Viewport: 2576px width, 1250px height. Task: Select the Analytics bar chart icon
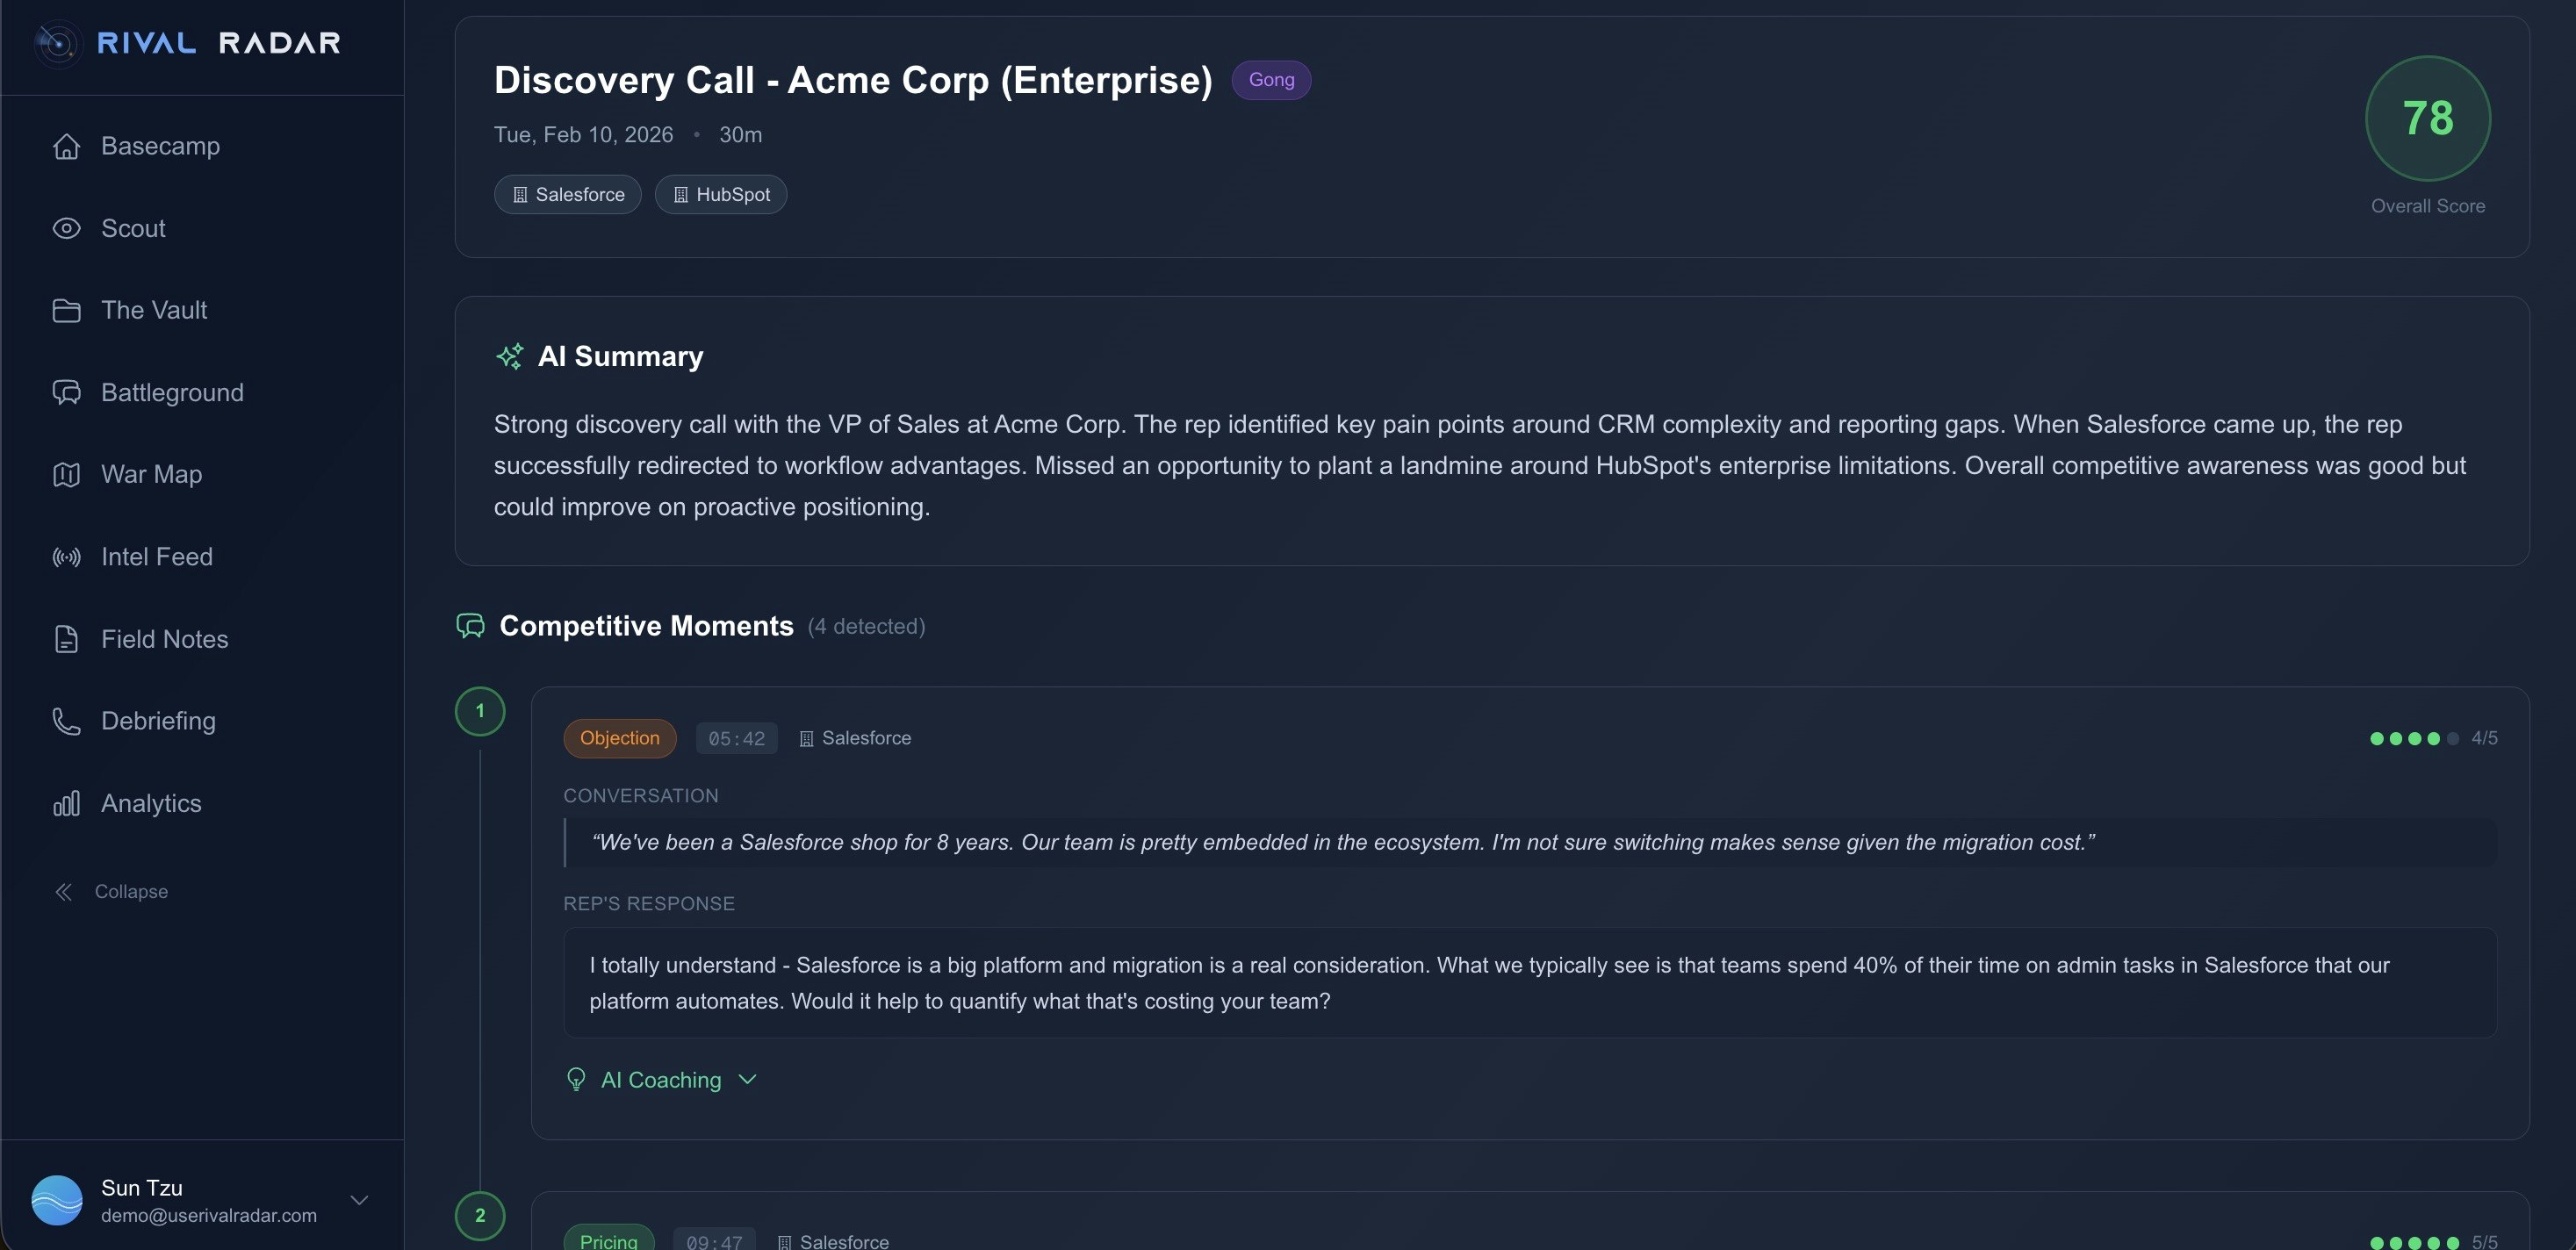coord(66,803)
